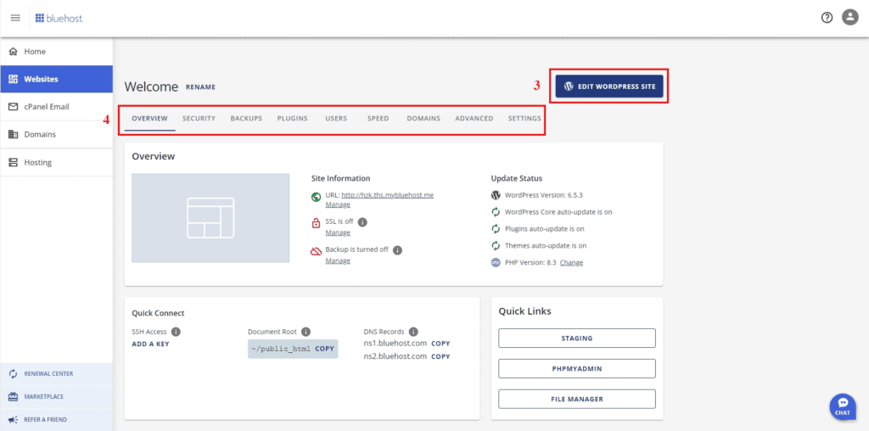Switch to the Plugins tab
The height and width of the screenshot is (431, 869).
click(293, 119)
